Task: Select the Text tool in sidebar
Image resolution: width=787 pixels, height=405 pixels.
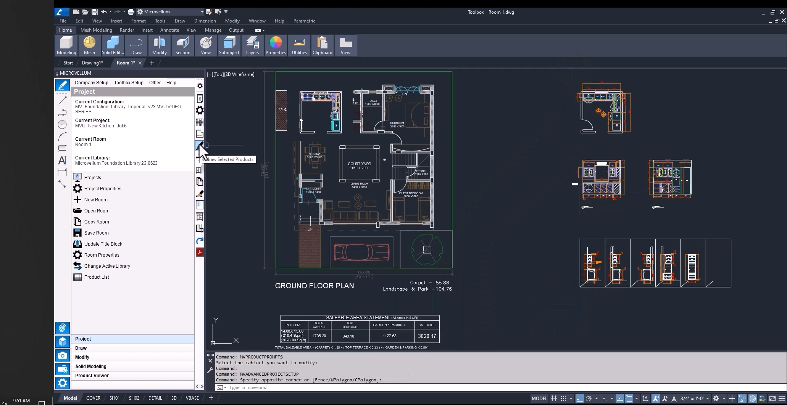Action: [x=62, y=160]
